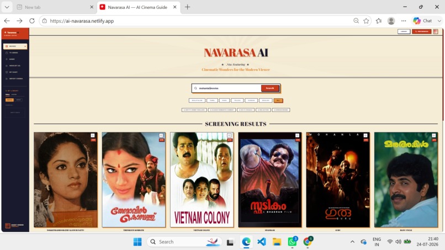
Task: Open WhatsApp from the taskbar
Action: click(x=292, y=242)
